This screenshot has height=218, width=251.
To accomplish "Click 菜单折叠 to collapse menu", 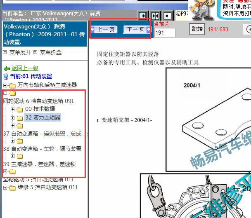I will (51, 52).
